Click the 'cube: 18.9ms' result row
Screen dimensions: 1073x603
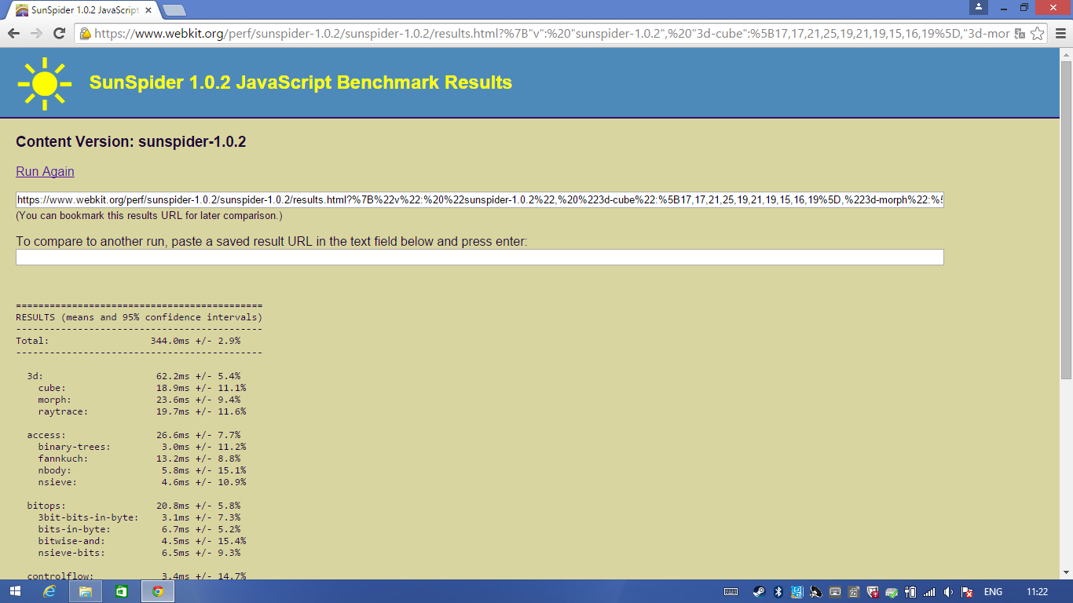[142, 388]
